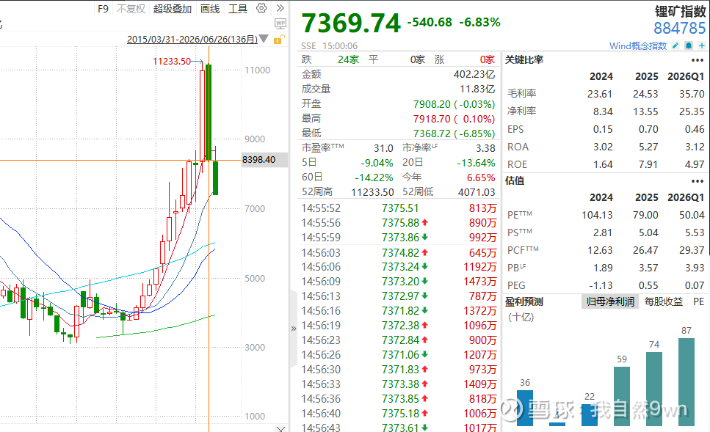Click the 52周低 4071.03 value

click(x=477, y=192)
